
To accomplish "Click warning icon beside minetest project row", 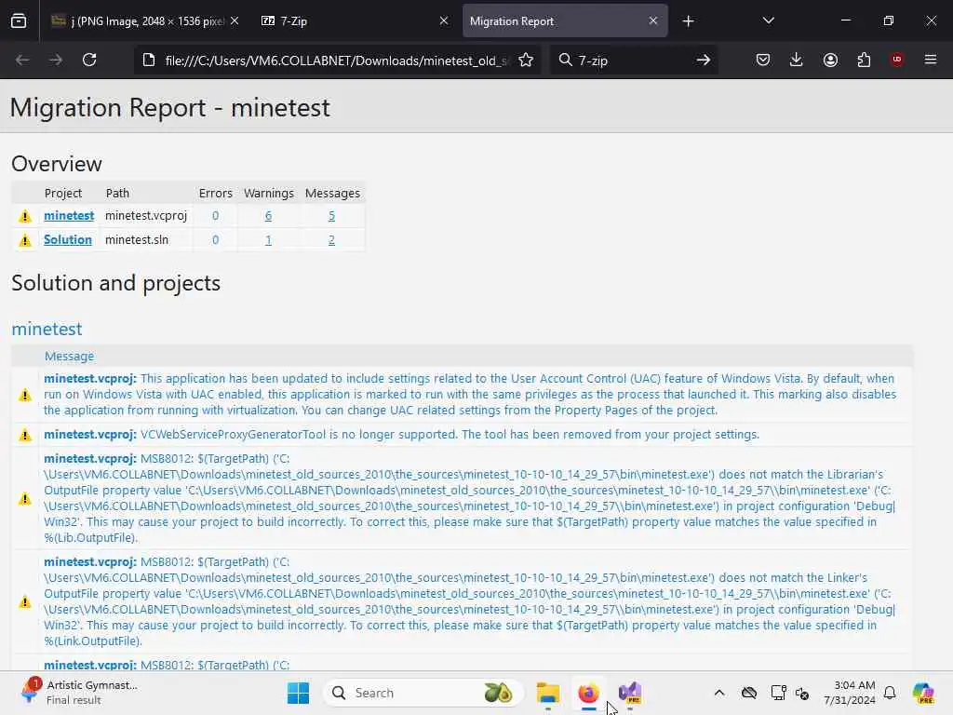I will 25,216.
